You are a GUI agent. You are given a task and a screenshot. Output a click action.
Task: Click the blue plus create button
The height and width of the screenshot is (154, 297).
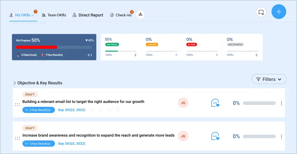278,12
